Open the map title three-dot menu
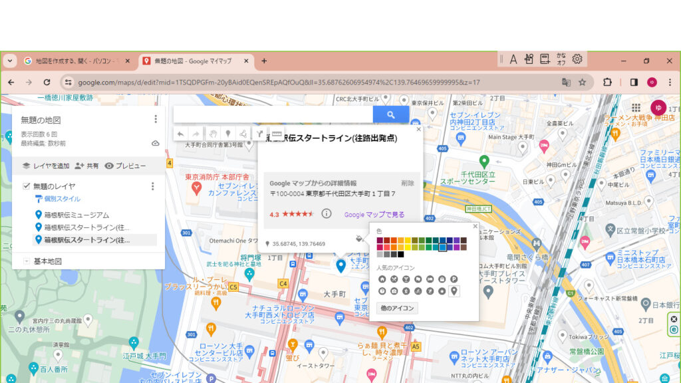This screenshot has height=383, width=681. pos(156,118)
